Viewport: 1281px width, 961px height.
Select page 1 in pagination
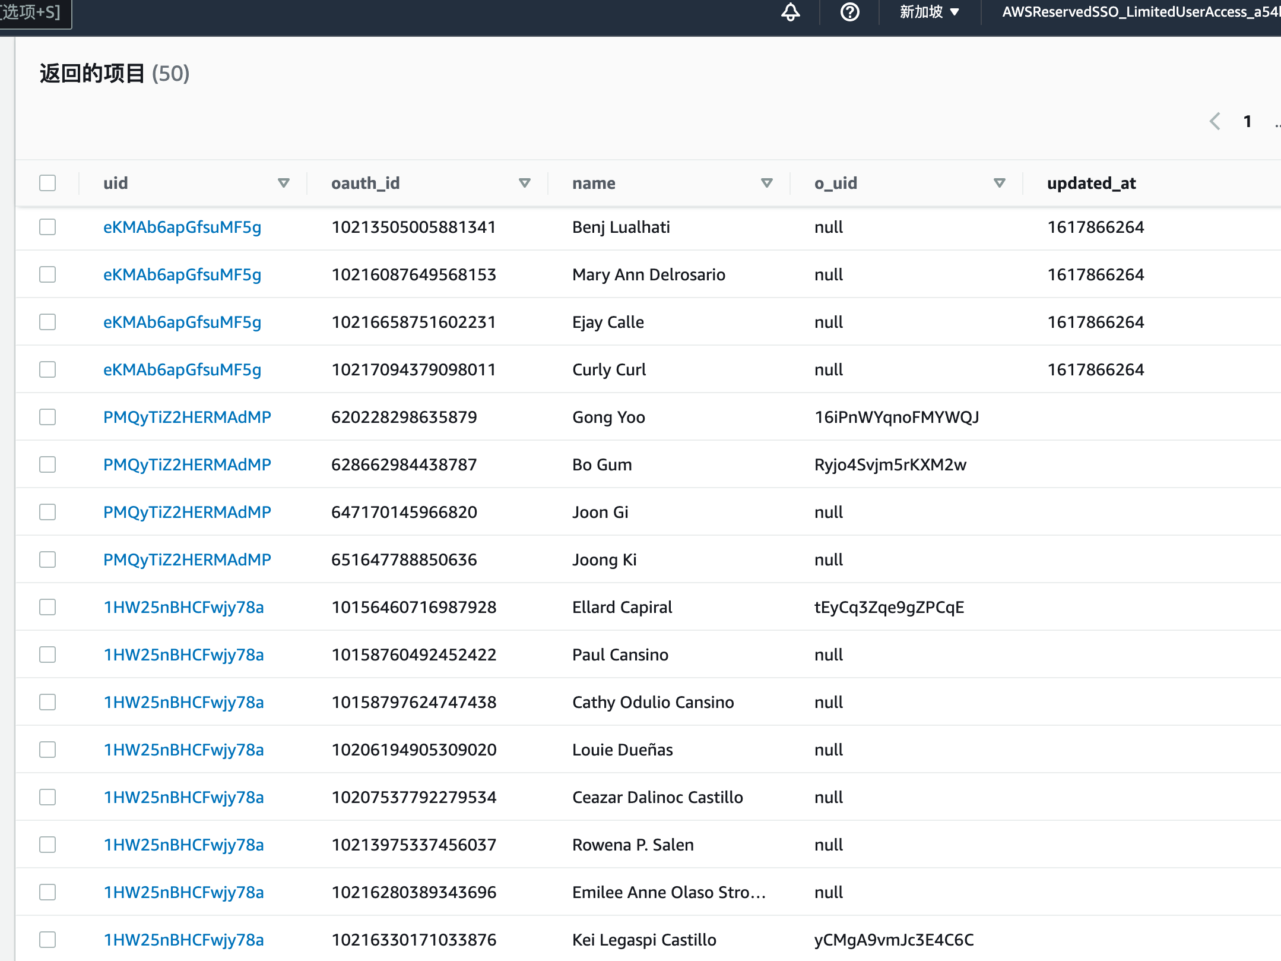[x=1247, y=121]
